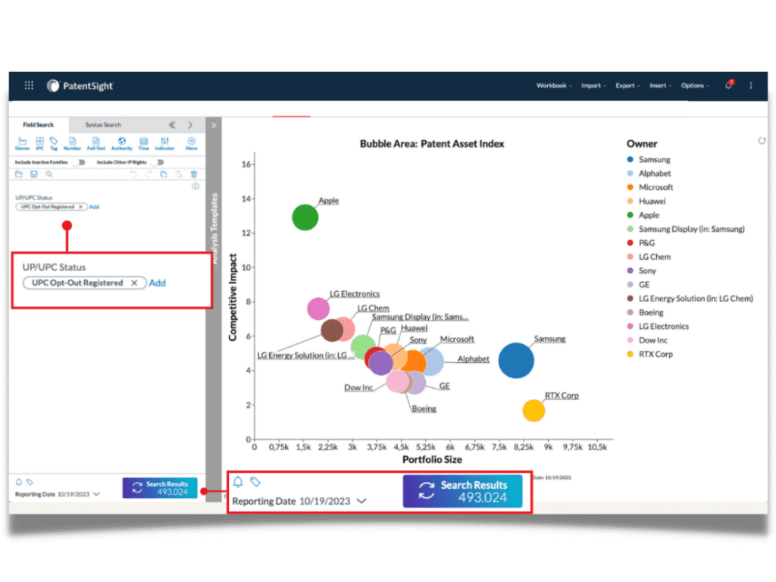Click the large blue Samsung bubble
Viewport: 776px width, 582px height.
tap(515, 360)
